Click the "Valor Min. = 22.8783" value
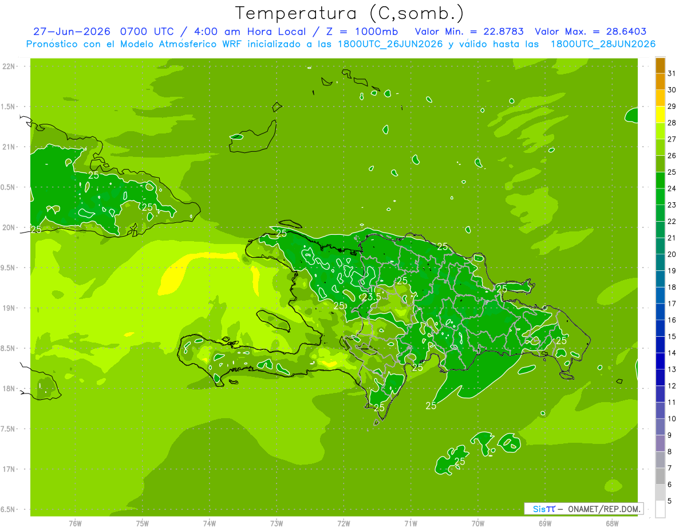Viewport: 687px width, 531px height. [x=469, y=32]
